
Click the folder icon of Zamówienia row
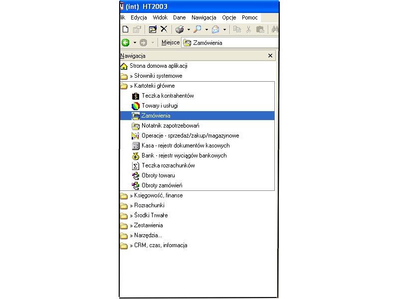pos(136,116)
